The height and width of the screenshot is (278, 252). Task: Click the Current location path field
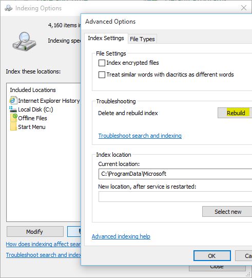coord(175,174)
